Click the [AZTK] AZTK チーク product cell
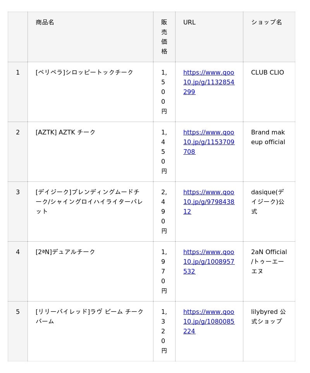Image resolution: width=310 pixels, height=373 pixels. pyautogui.click(x=65, y=132)
